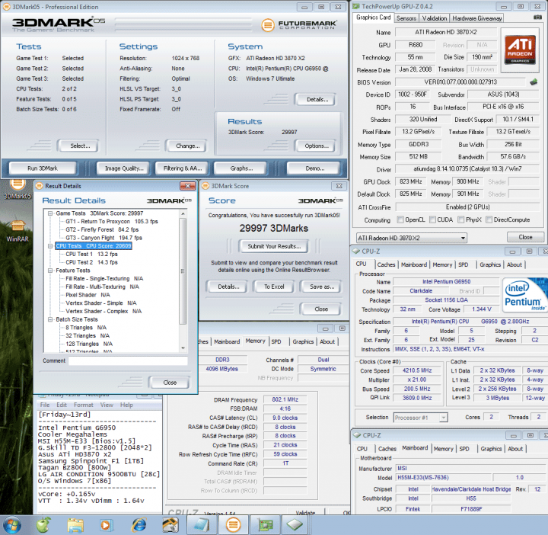Open the 3DMark05 desktop shortcut icon
Image resolution: width=548 pixels, height=535 pixels.
click(x=17, y=189)
